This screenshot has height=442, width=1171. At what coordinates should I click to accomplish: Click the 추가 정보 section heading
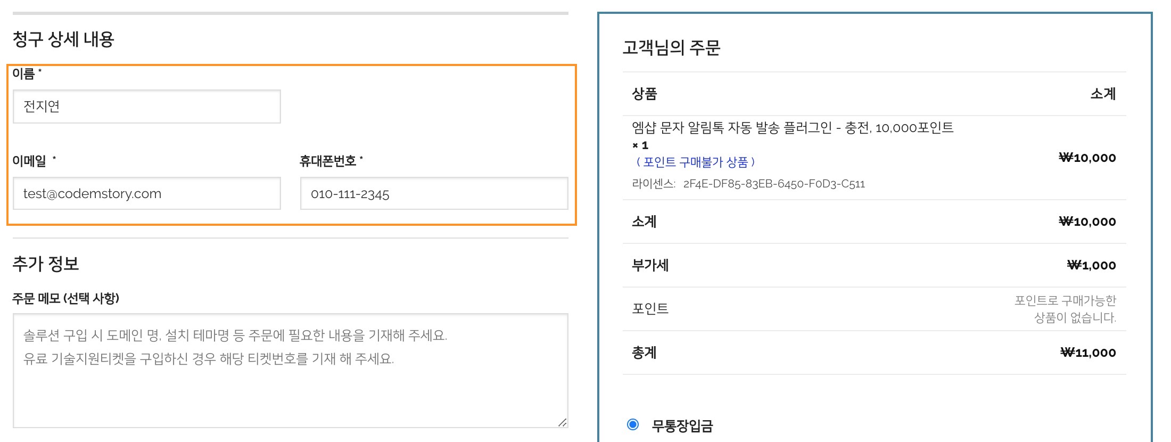[46, 264]
